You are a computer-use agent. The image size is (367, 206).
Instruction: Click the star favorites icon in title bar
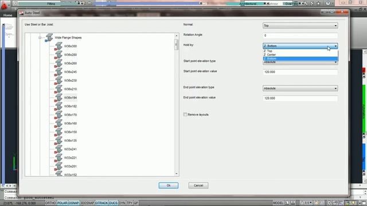click(318, 3)
